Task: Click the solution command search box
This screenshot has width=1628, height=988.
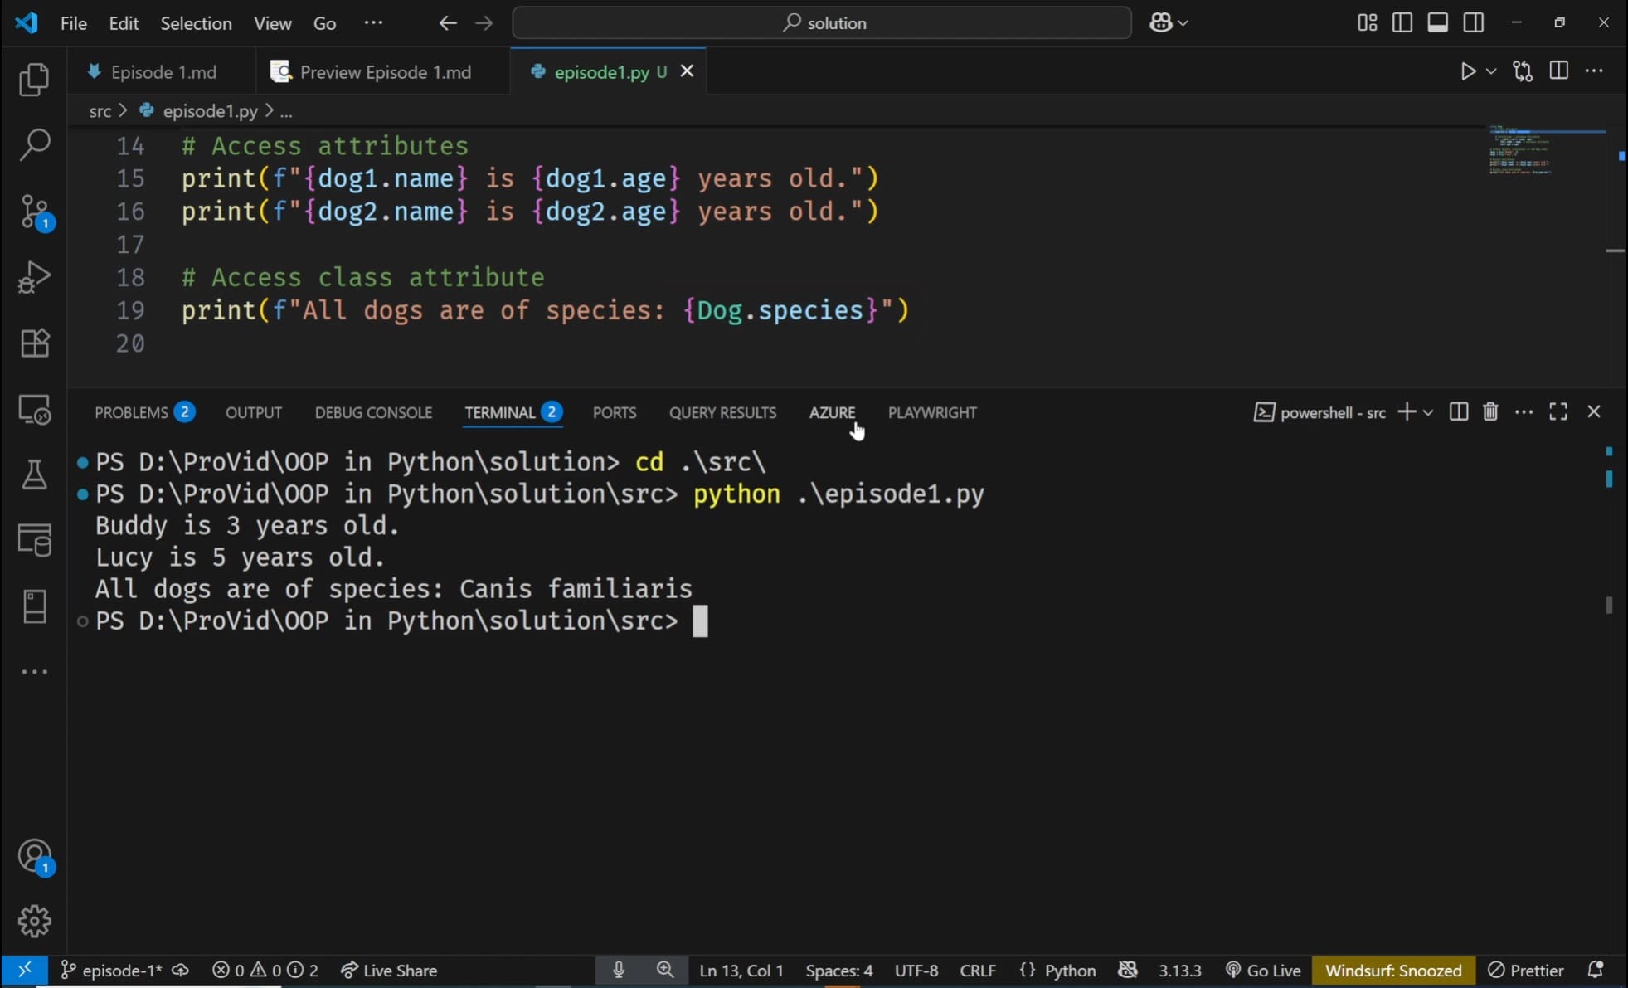Action: pos(822,22)
